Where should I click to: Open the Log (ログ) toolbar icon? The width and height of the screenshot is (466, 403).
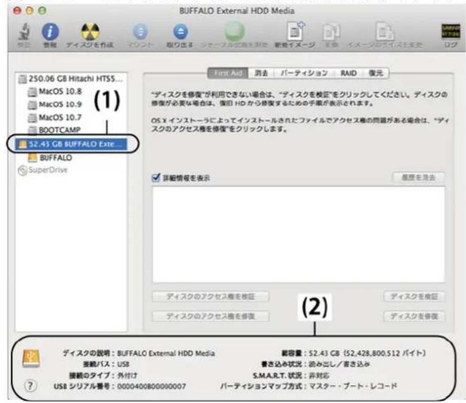point(451,31)
